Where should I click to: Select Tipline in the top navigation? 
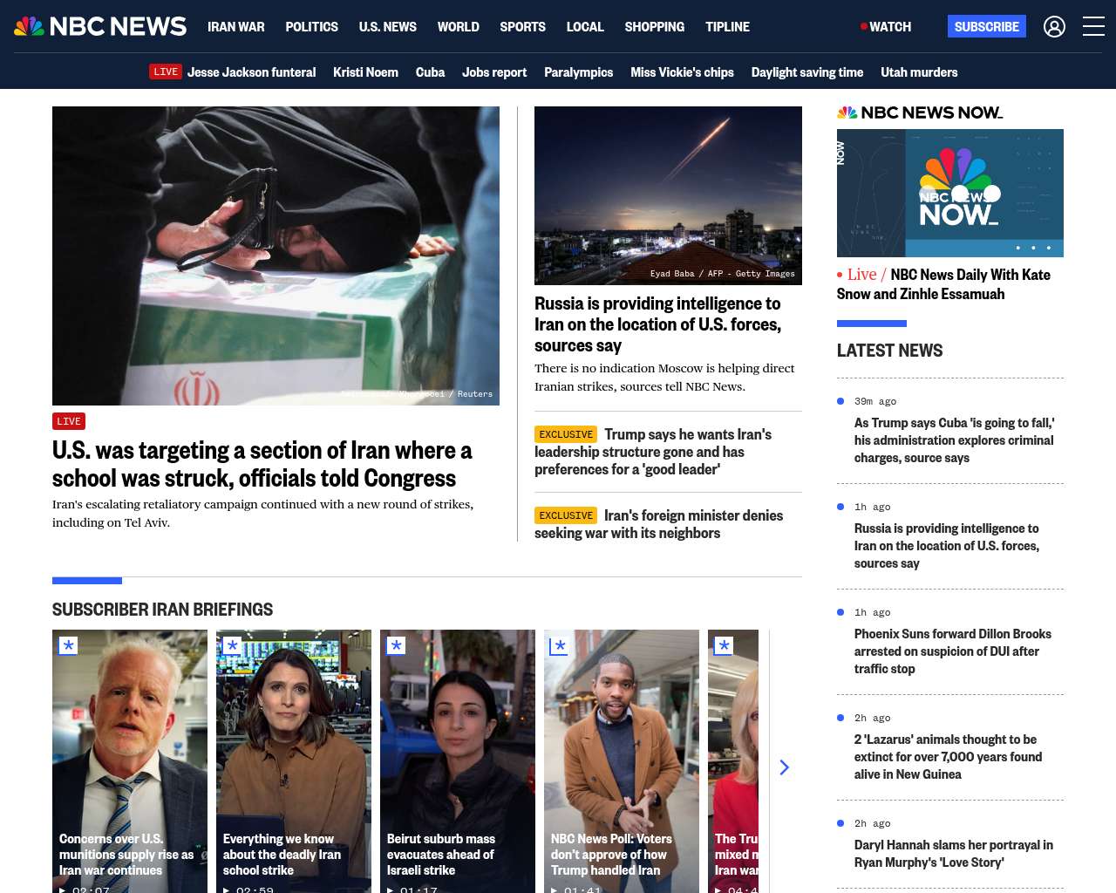click(x=727, y=27)
